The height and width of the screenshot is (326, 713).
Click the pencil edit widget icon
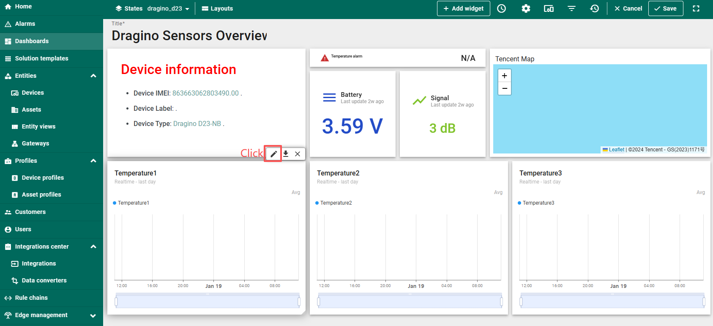pos(273,154)
